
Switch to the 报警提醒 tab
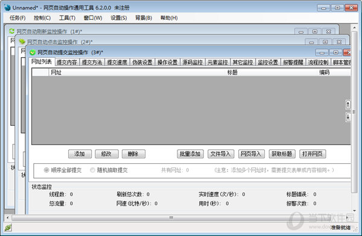[293, 62]
